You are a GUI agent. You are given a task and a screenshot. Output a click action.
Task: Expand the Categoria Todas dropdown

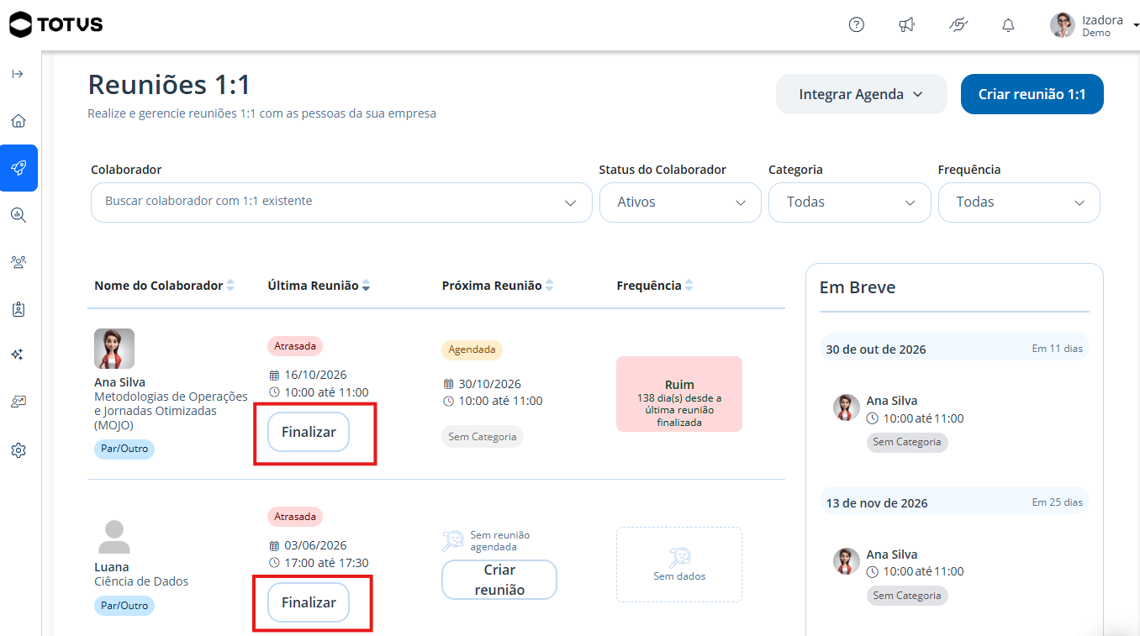[x=850, y=202]
